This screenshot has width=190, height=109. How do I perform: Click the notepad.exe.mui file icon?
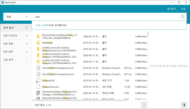click(38, 87)
